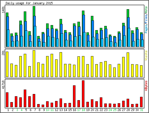Select the red KBytes bar for day 5
149x113 pixels.
[x=25, y=98]
